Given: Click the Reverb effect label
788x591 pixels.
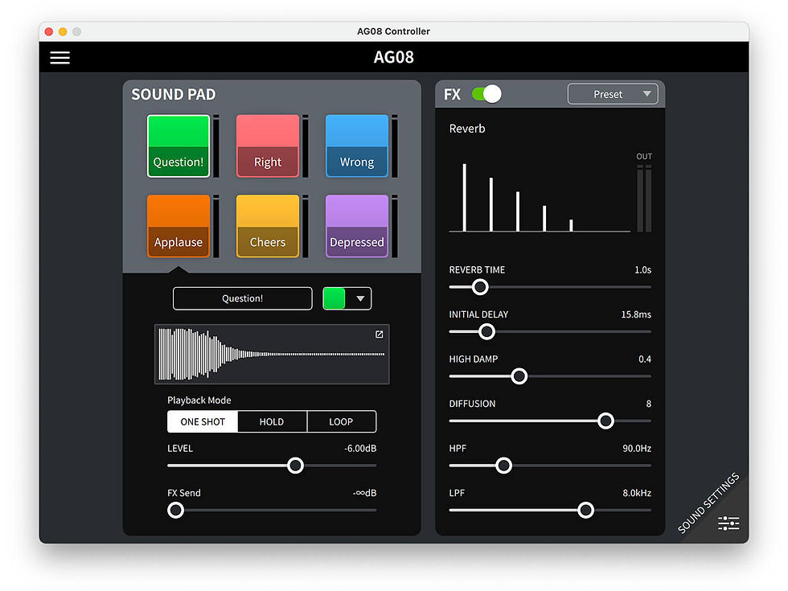Looking at the screenshot, I should point(467,129).
